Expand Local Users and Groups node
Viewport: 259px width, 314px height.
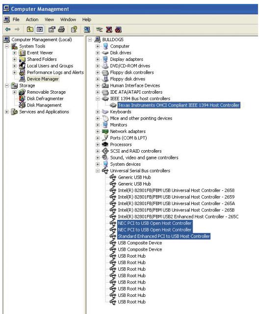[x=15, y=66]
